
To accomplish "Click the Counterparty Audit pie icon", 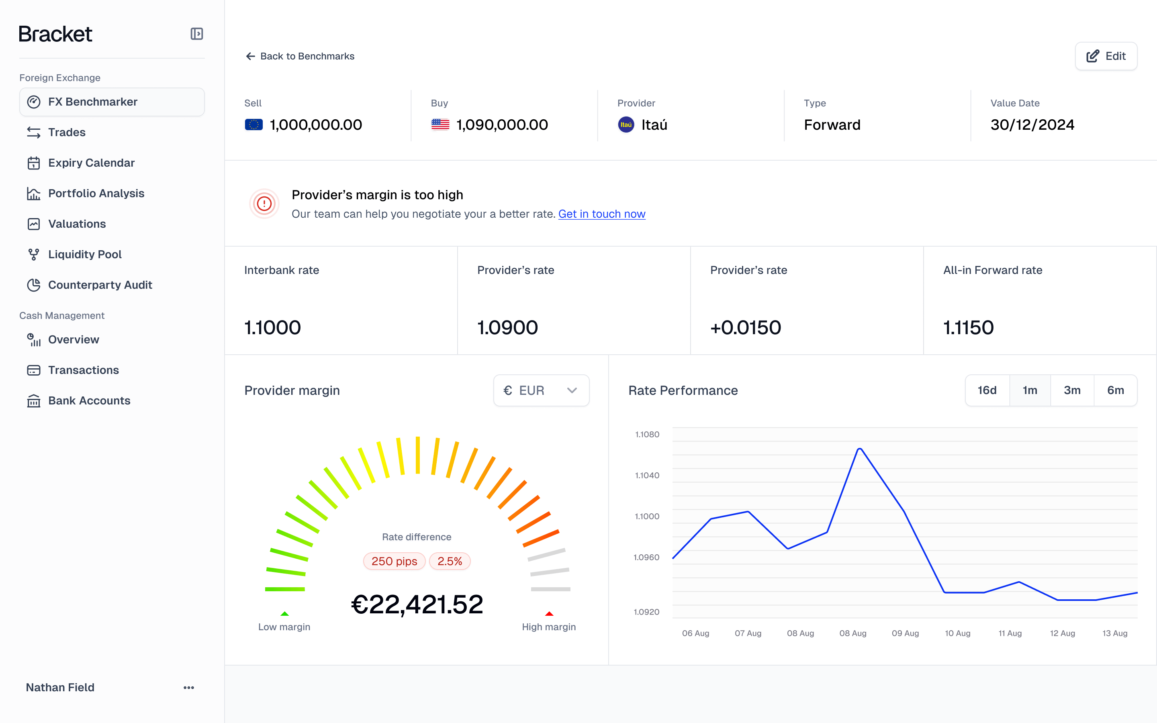I will click(x=33, y=285).
